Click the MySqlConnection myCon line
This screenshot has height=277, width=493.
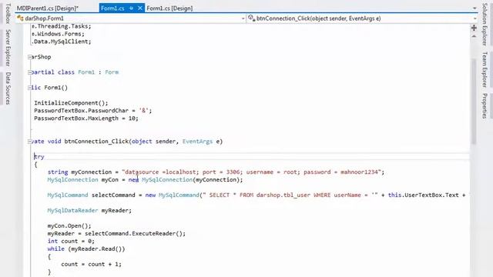[x=145, y=179]
